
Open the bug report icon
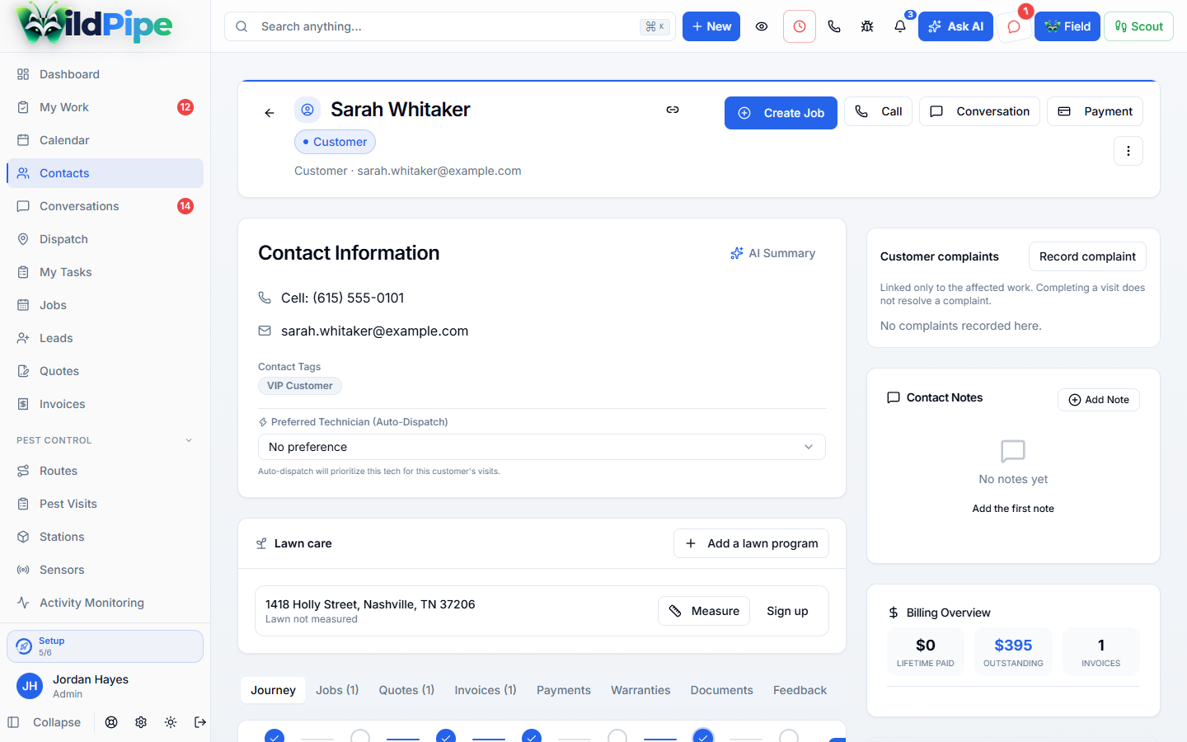pos(867,26)
